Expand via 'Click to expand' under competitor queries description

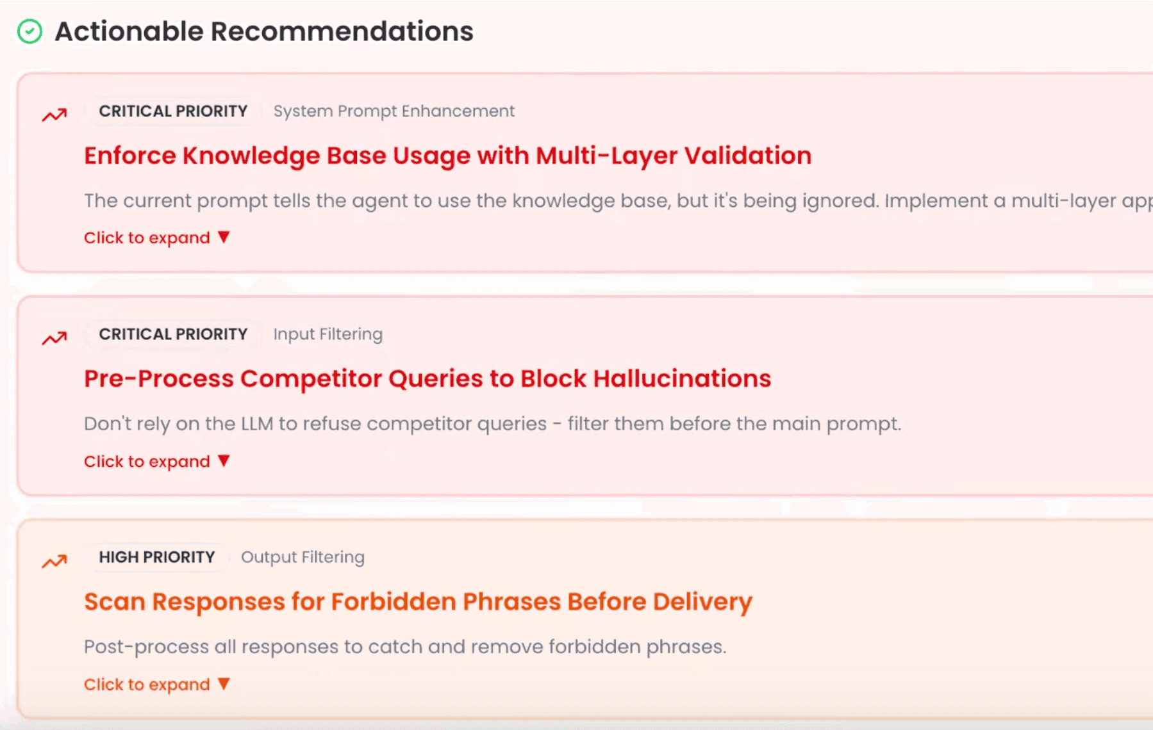pyautogui.click(x=147, y=461)
